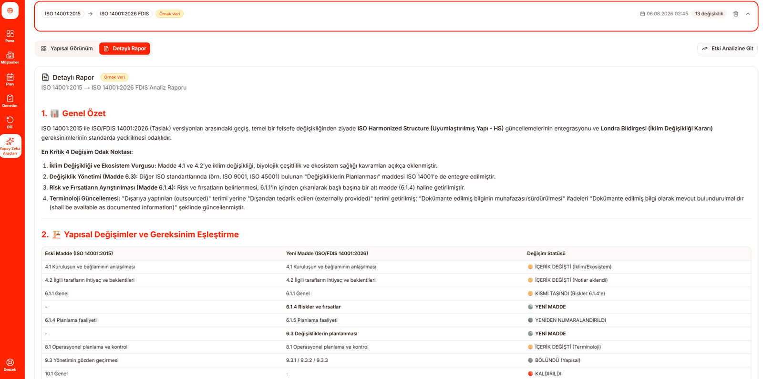Screen dimensions: 763x379
Task: Collapse the comparison card with the chevron
Action: tap(748, 14)
